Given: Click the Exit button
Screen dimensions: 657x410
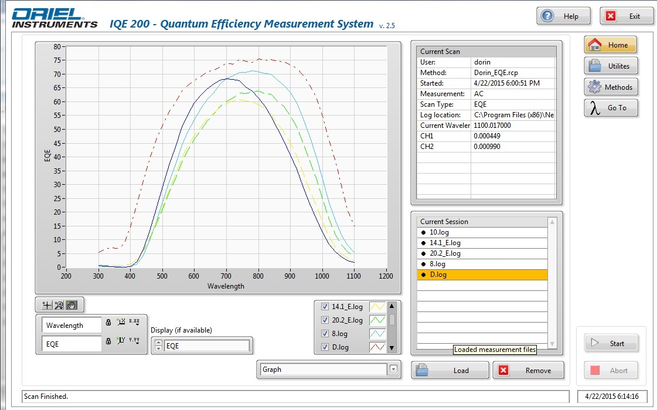Looking at the screenshot, I should [x=627, y=16].
